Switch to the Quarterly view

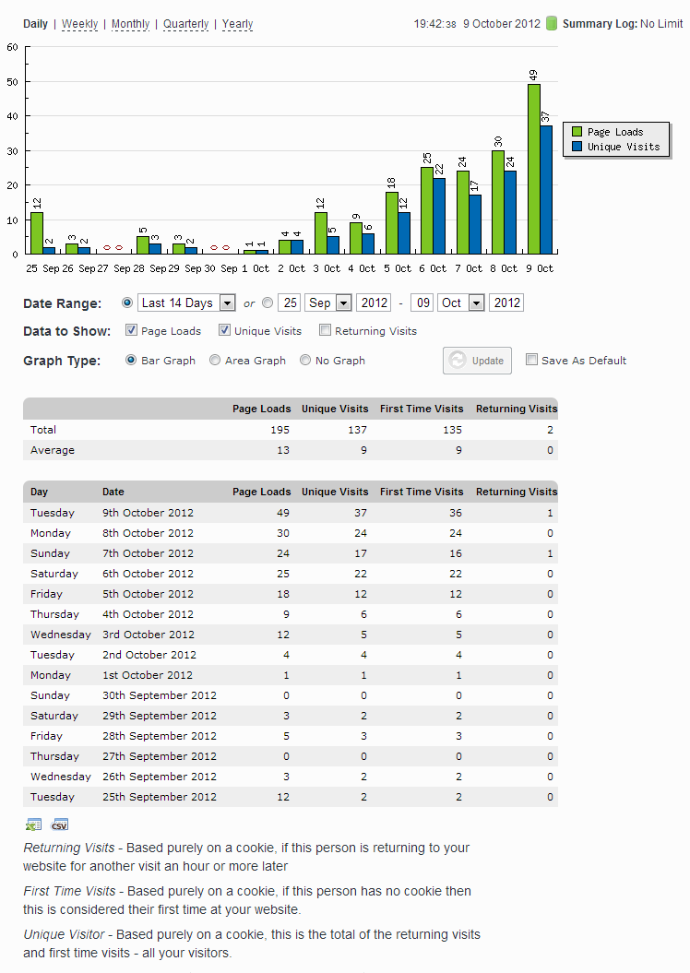click(x=185, y=24)
